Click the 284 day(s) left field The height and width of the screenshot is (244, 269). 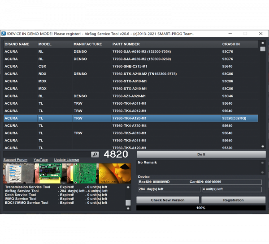click(x=169, y=189)
